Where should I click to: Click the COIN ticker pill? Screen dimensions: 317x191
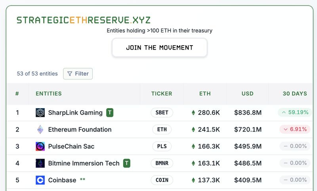162,180
